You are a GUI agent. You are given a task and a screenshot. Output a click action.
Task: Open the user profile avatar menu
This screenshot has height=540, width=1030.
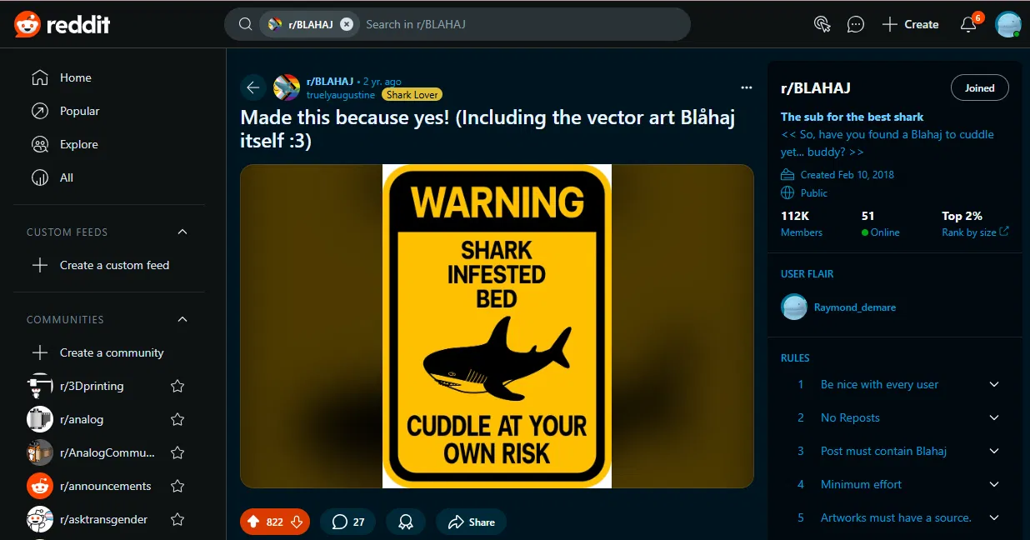1008,24
